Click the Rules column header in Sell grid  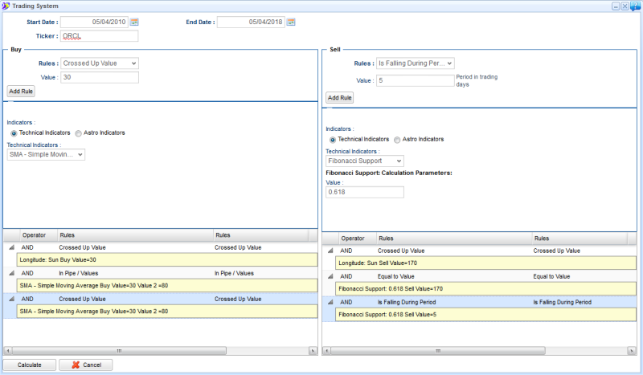click(453, 238)
